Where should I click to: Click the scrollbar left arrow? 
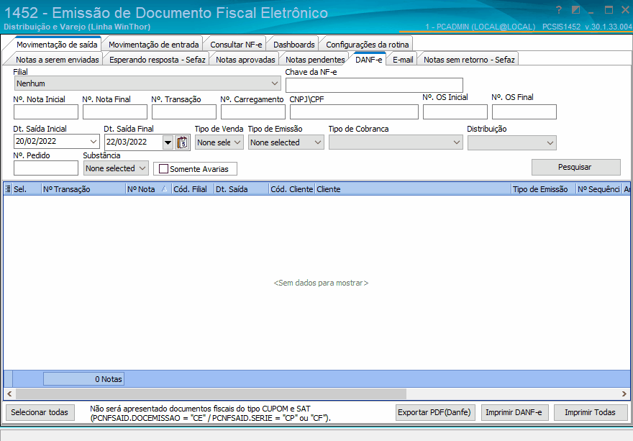tap(9, 394)
